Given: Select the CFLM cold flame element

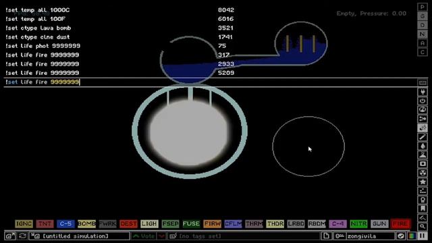Looking at the screenshot, I should (233, 223).
